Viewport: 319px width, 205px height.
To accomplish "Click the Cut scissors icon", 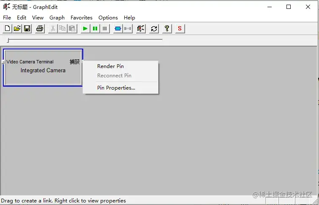I will (x=53, y=28).
